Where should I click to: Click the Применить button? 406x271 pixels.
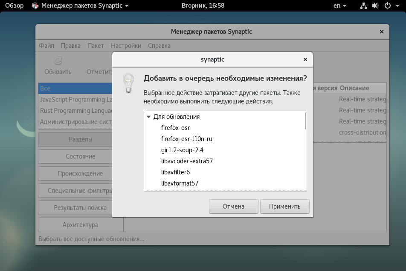click(284, 206)
